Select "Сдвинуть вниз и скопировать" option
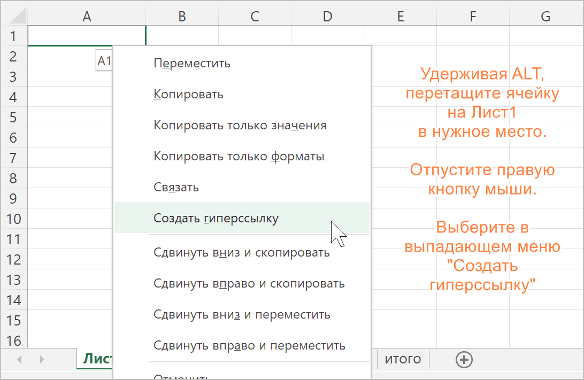Image resolution: width=584 pixels, height=380 pixels. pyautogui.click(x=241, y=252)
